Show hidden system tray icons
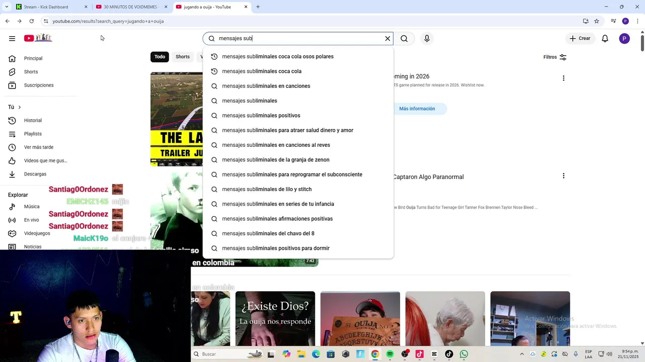Screen dimensions: 645x362 522,354
